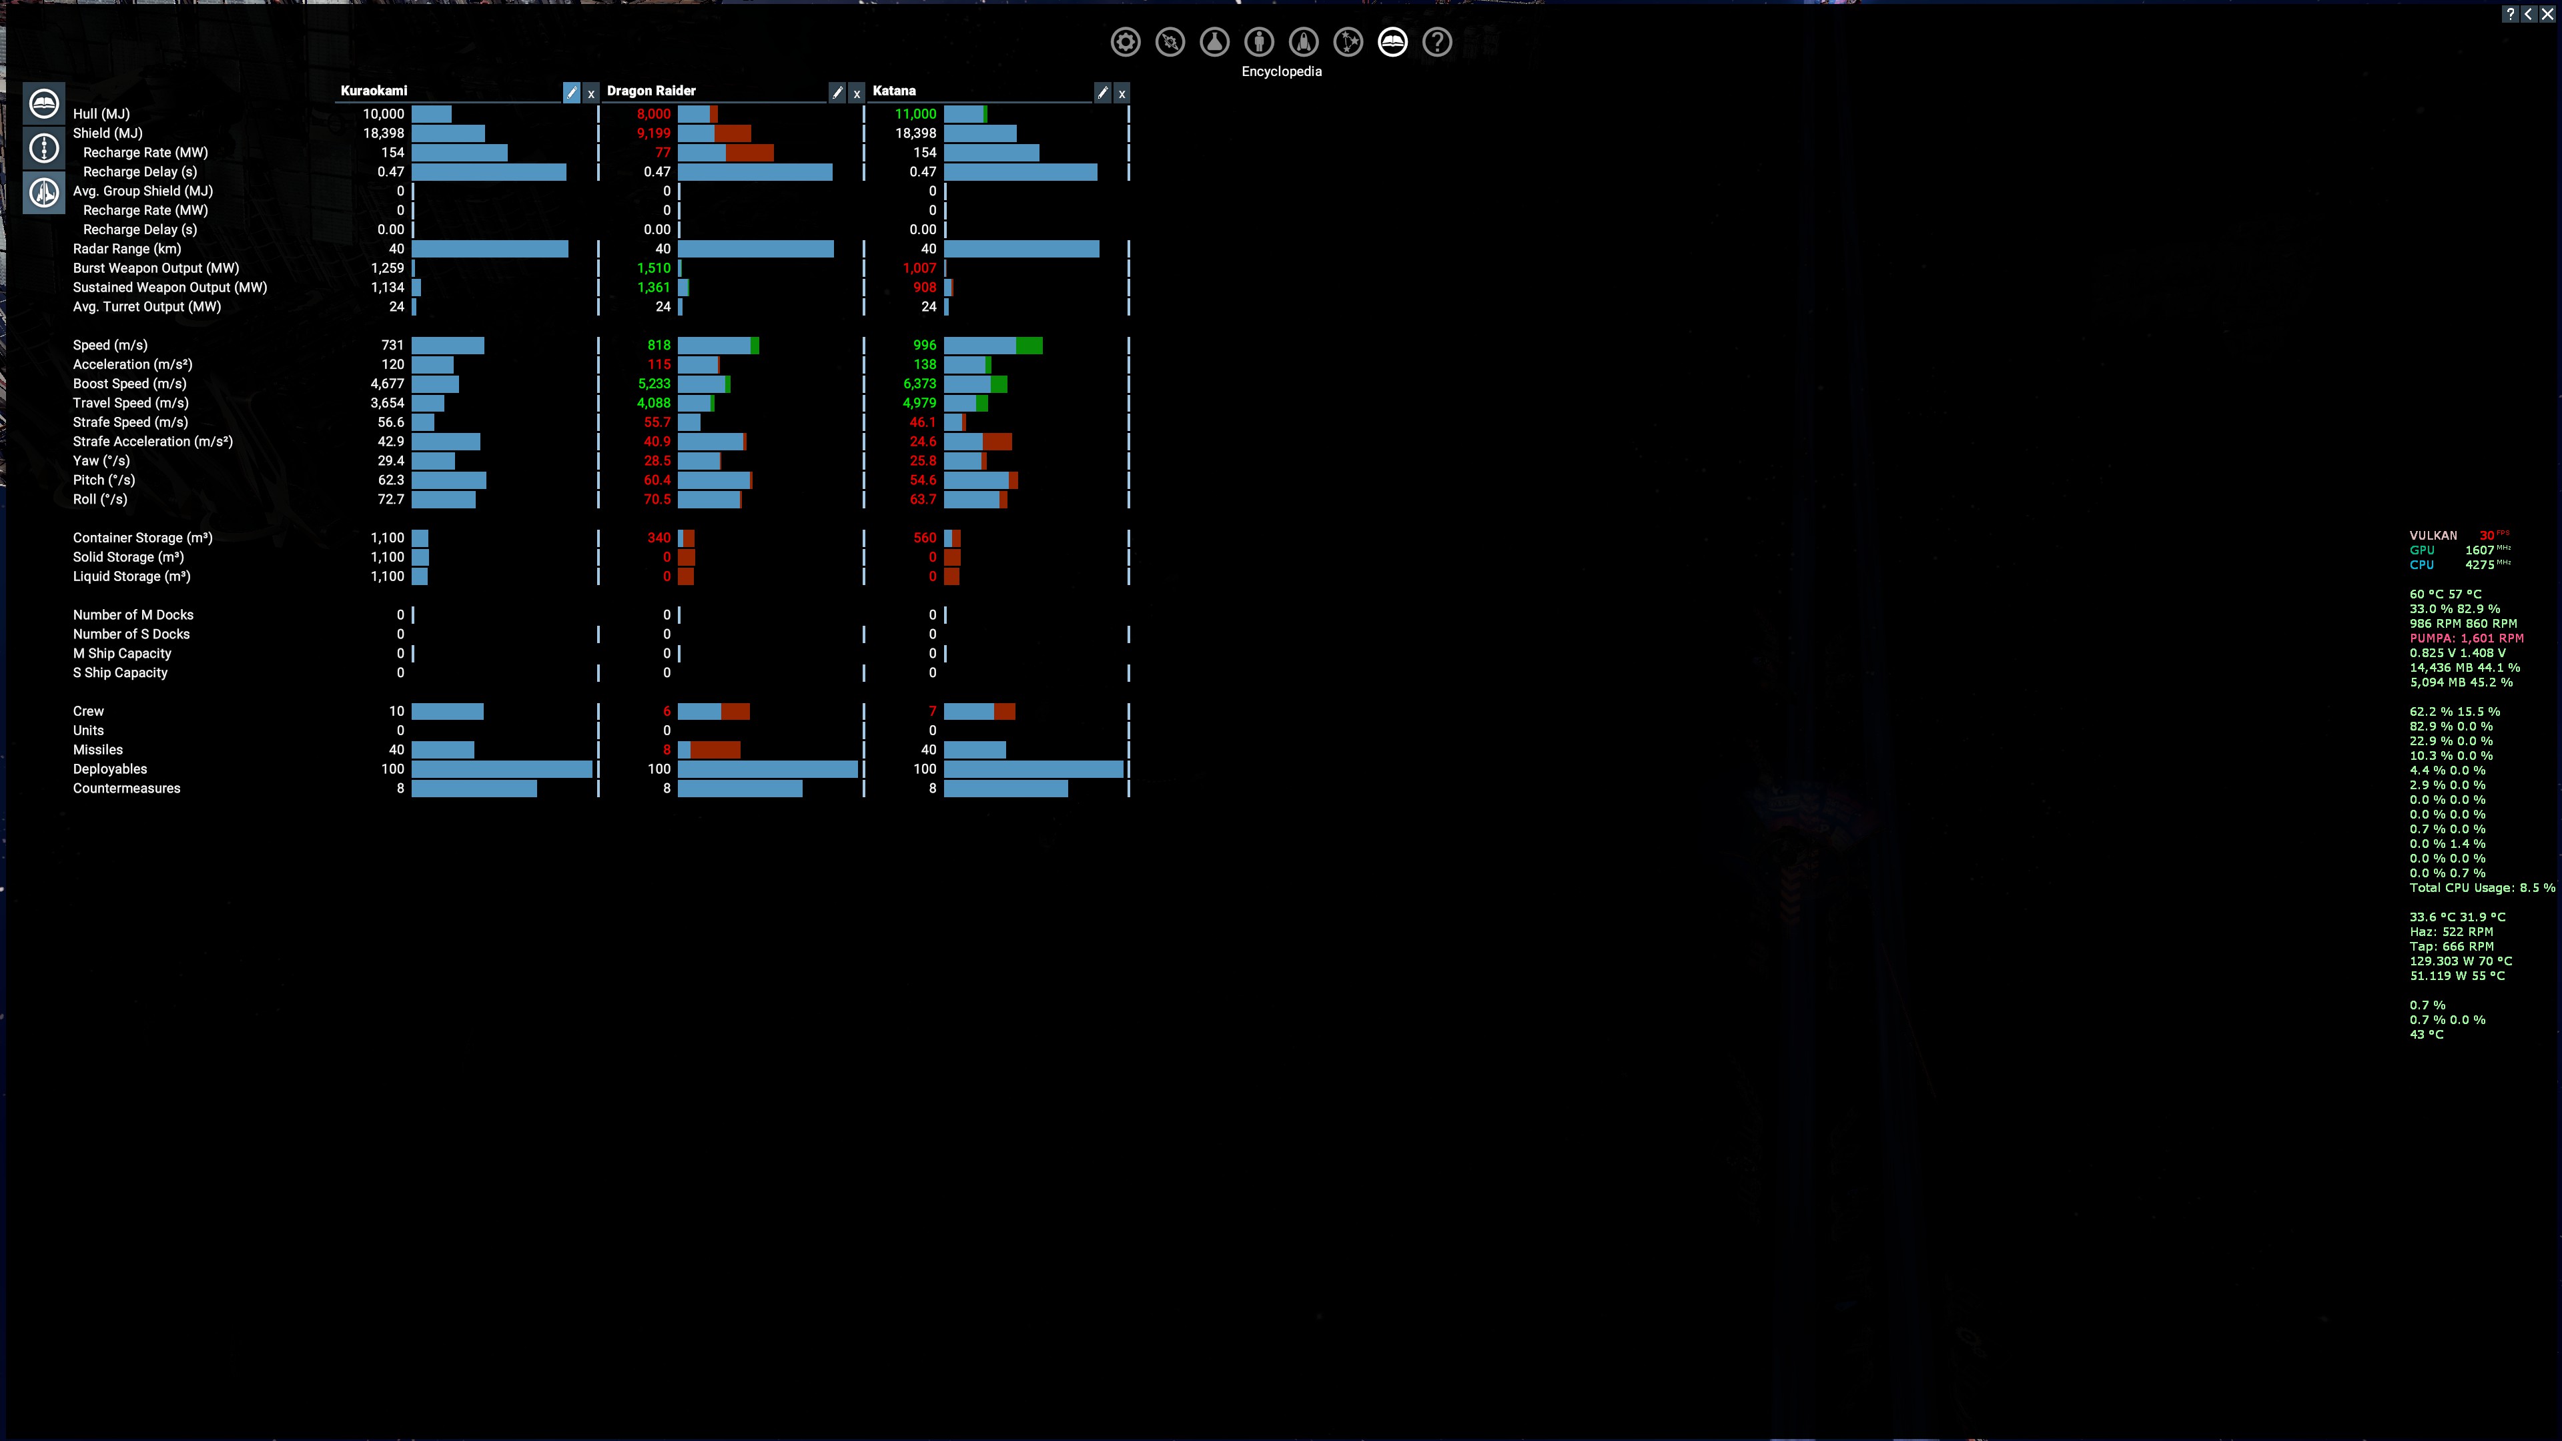Select the spaceship icon in top menu

(x=1304, y=42)
